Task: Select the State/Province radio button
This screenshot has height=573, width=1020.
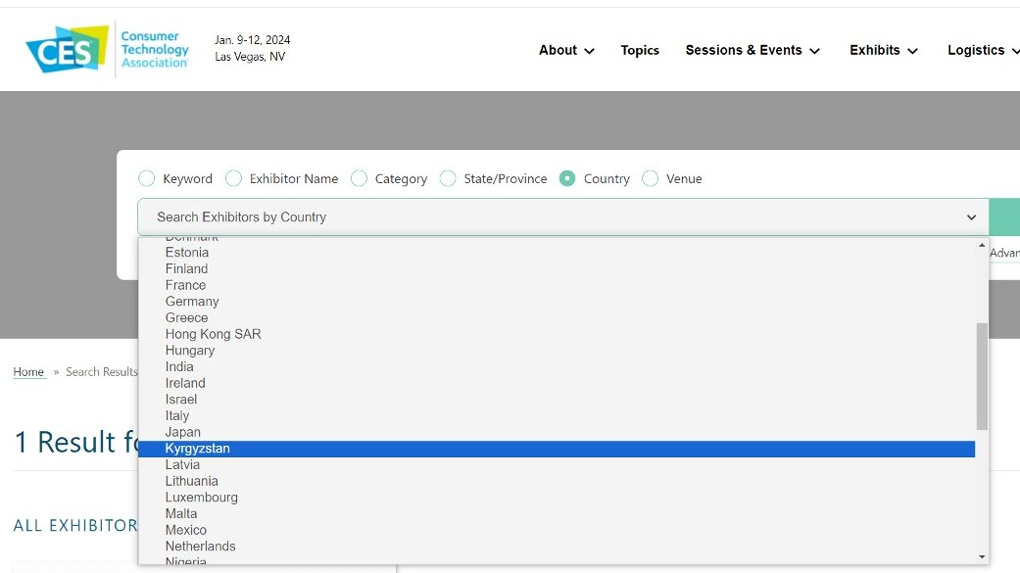Action: (x=448, y=178)
